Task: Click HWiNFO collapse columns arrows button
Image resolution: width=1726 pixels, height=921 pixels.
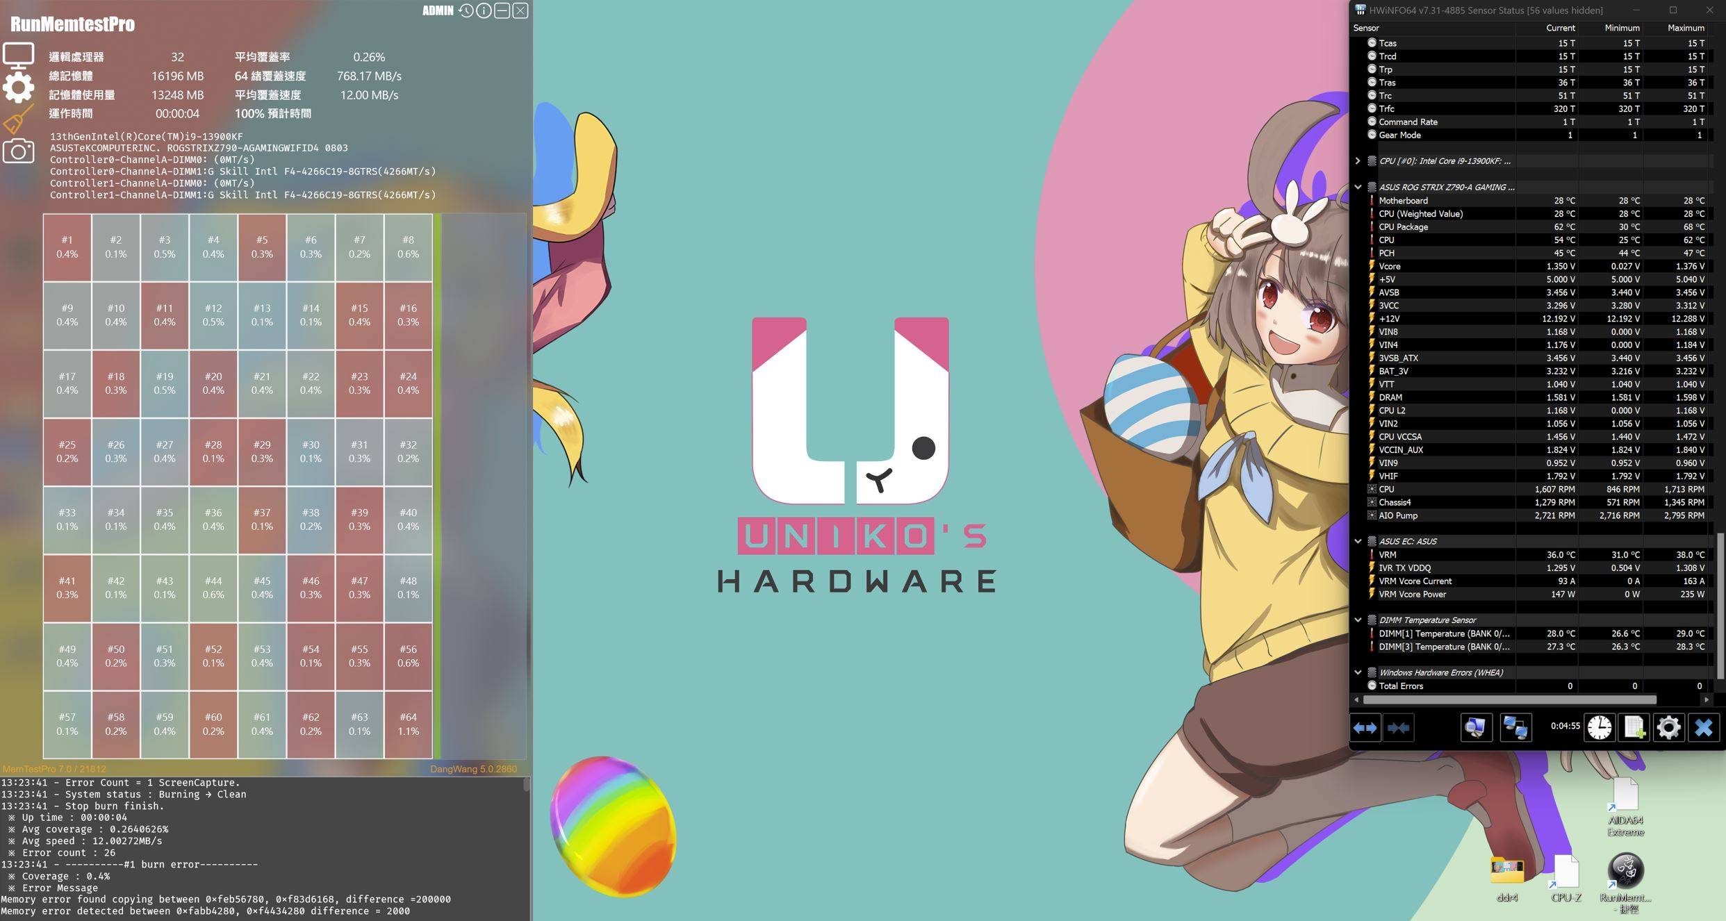Action: coord(1398,727)
